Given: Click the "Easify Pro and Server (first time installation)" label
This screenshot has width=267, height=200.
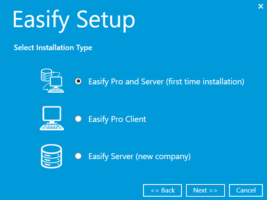Looking at the screenshot, I should pyautogui.click(x=166, y=81).
